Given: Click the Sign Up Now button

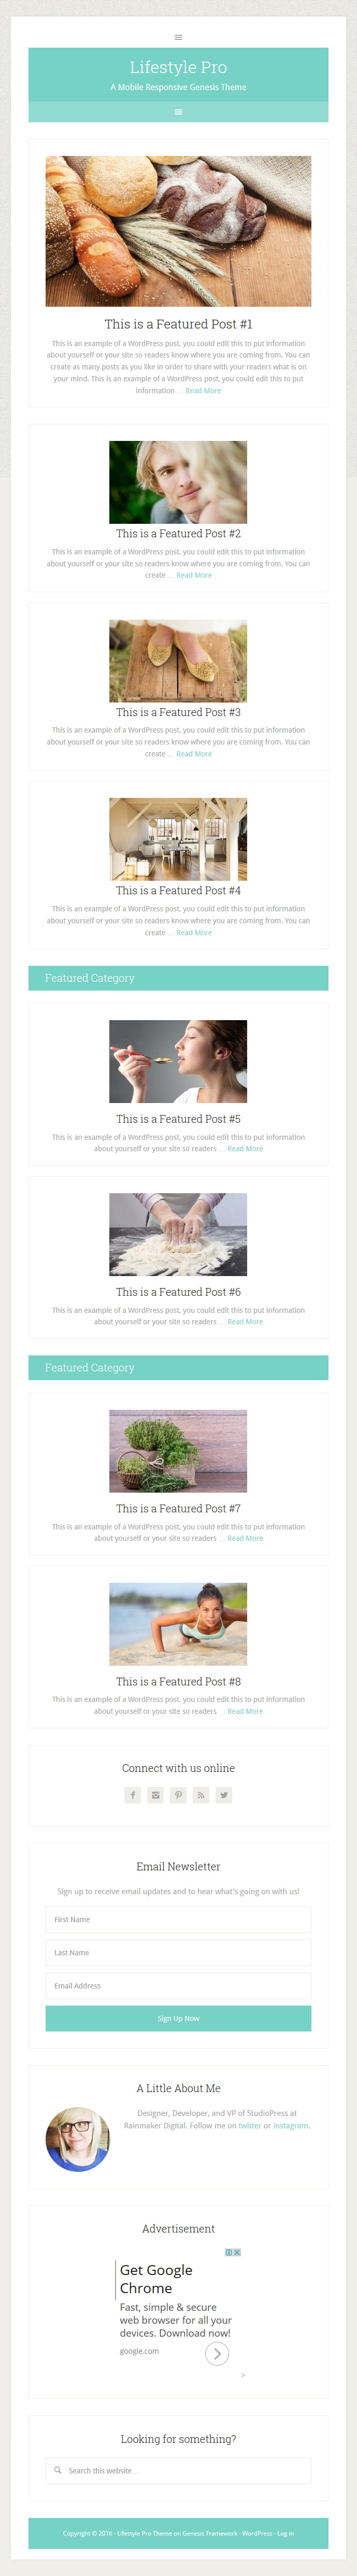Looking at the screenshot, I should pyautogui.click(x=178, y=2018).
